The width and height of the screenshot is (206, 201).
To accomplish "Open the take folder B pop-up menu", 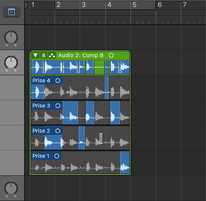I will [44, 55].
